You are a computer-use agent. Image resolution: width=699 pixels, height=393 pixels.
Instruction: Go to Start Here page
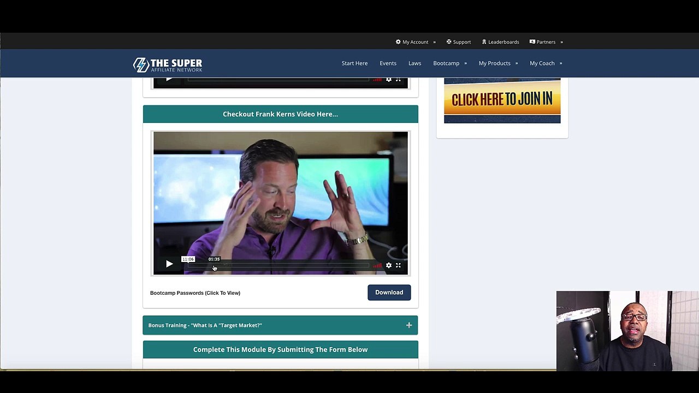(x=354, y=63)
